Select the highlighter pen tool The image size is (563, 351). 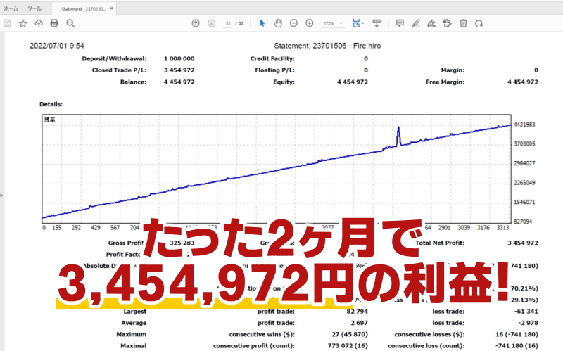415,23
